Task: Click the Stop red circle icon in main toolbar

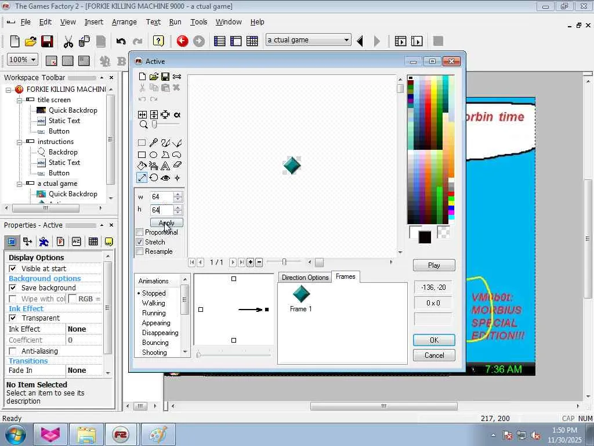Action: [182, 41]
